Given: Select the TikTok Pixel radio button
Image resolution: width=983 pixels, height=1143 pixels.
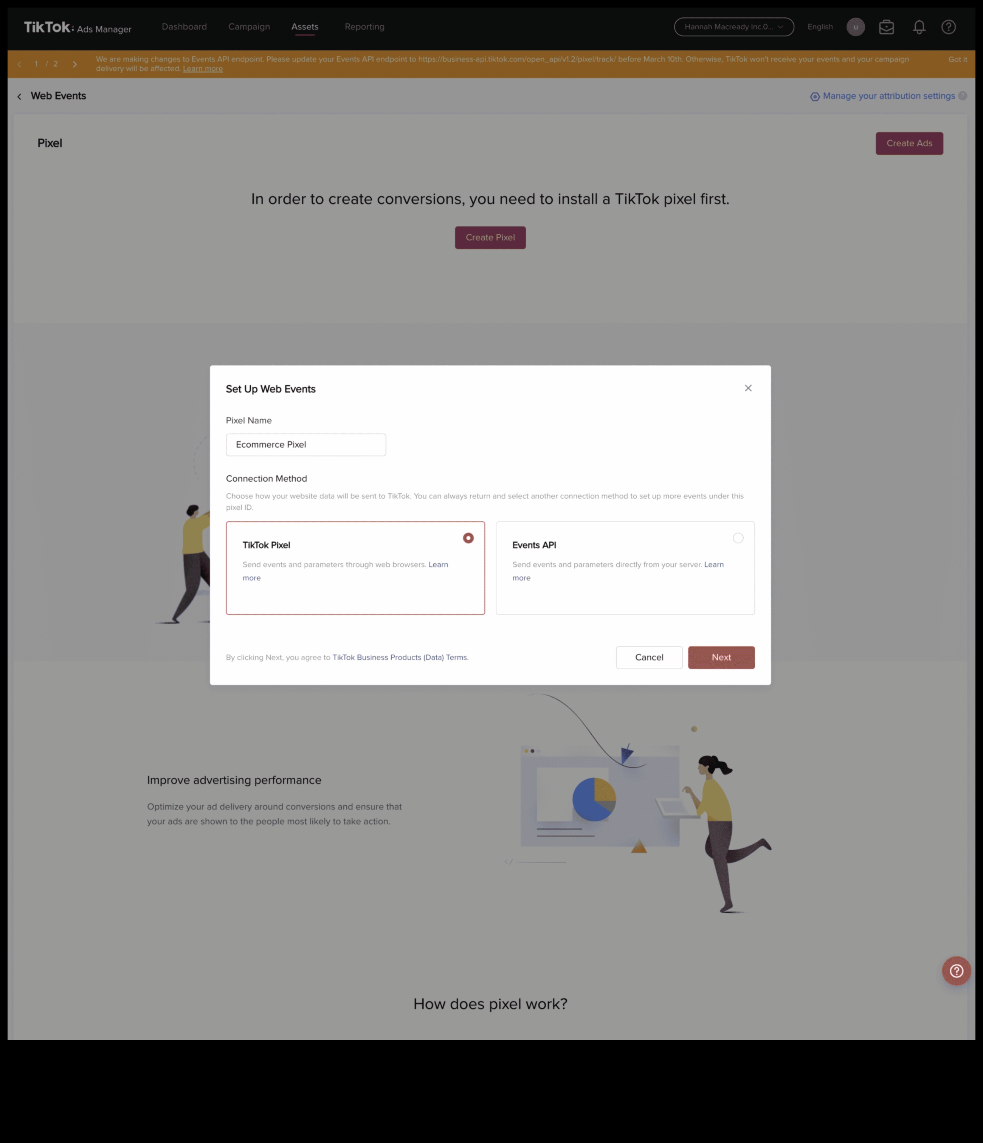Looking at the screenshot, I should coord(468,538).
